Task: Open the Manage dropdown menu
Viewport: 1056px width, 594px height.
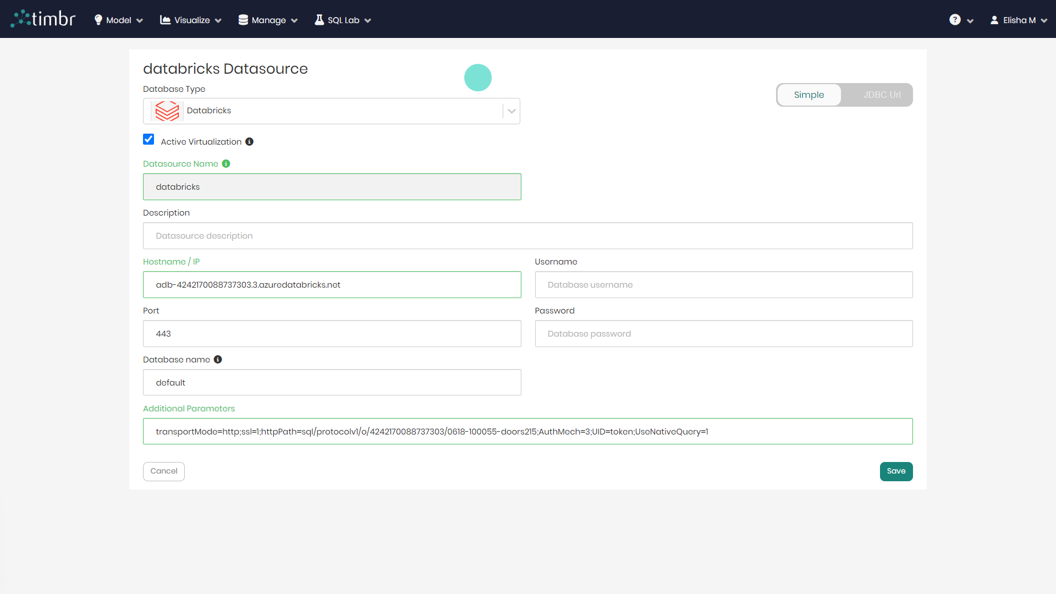Action: click(x=268, y=19)
